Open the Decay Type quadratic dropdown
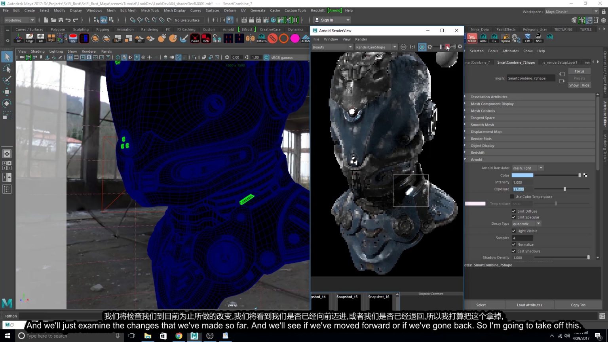This screenshot has width=608, height=342. (x=526, y=224)
